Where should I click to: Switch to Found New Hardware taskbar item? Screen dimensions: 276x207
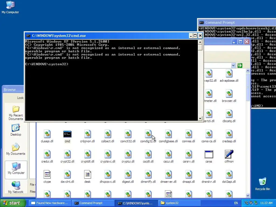[50, 203]
